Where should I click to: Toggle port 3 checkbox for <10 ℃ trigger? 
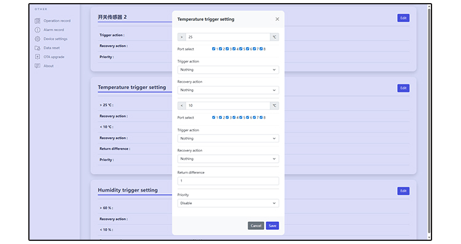click(x=227, y=117)
